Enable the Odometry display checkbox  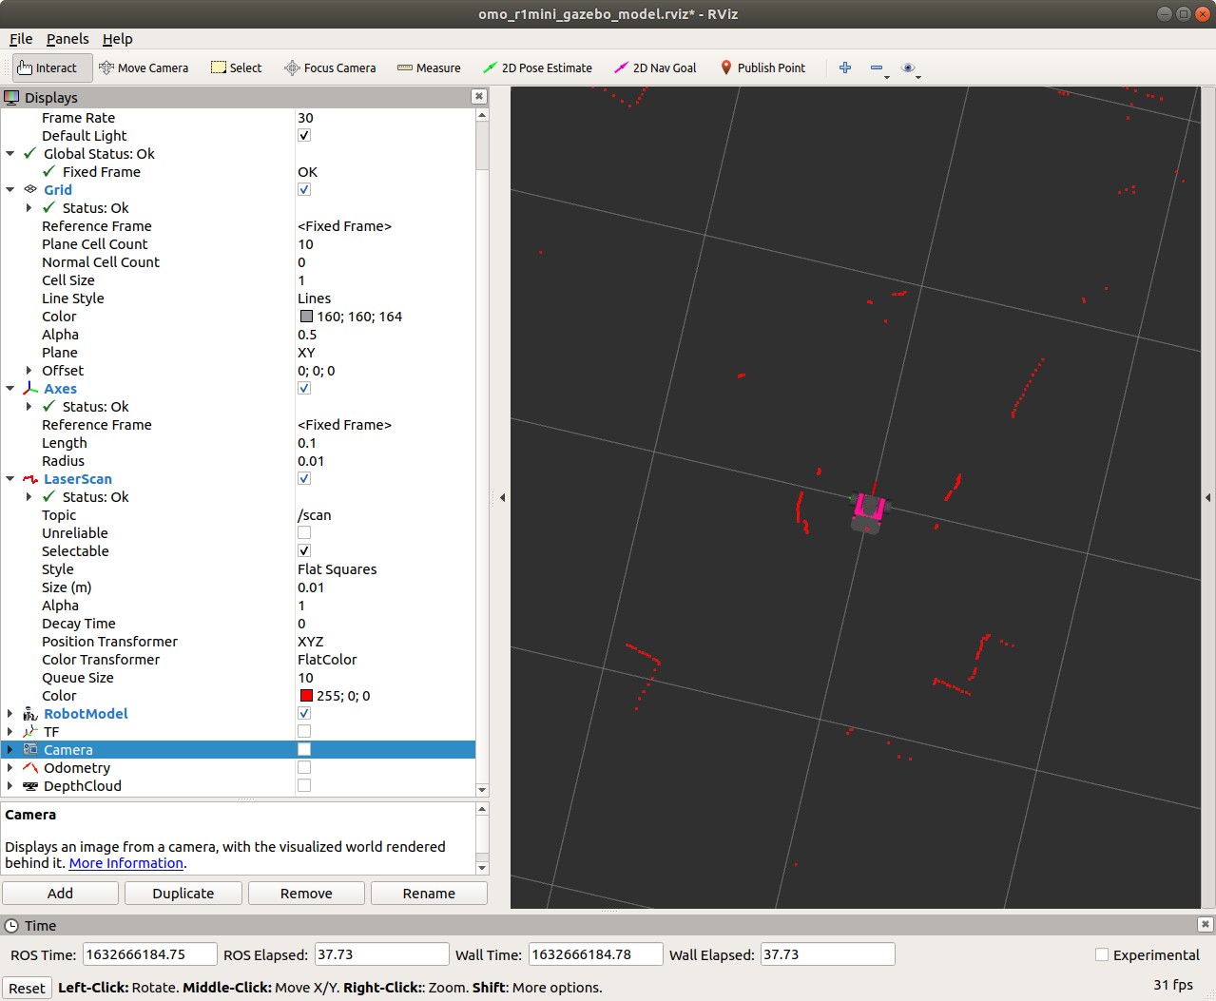click(x=304, y=767)
